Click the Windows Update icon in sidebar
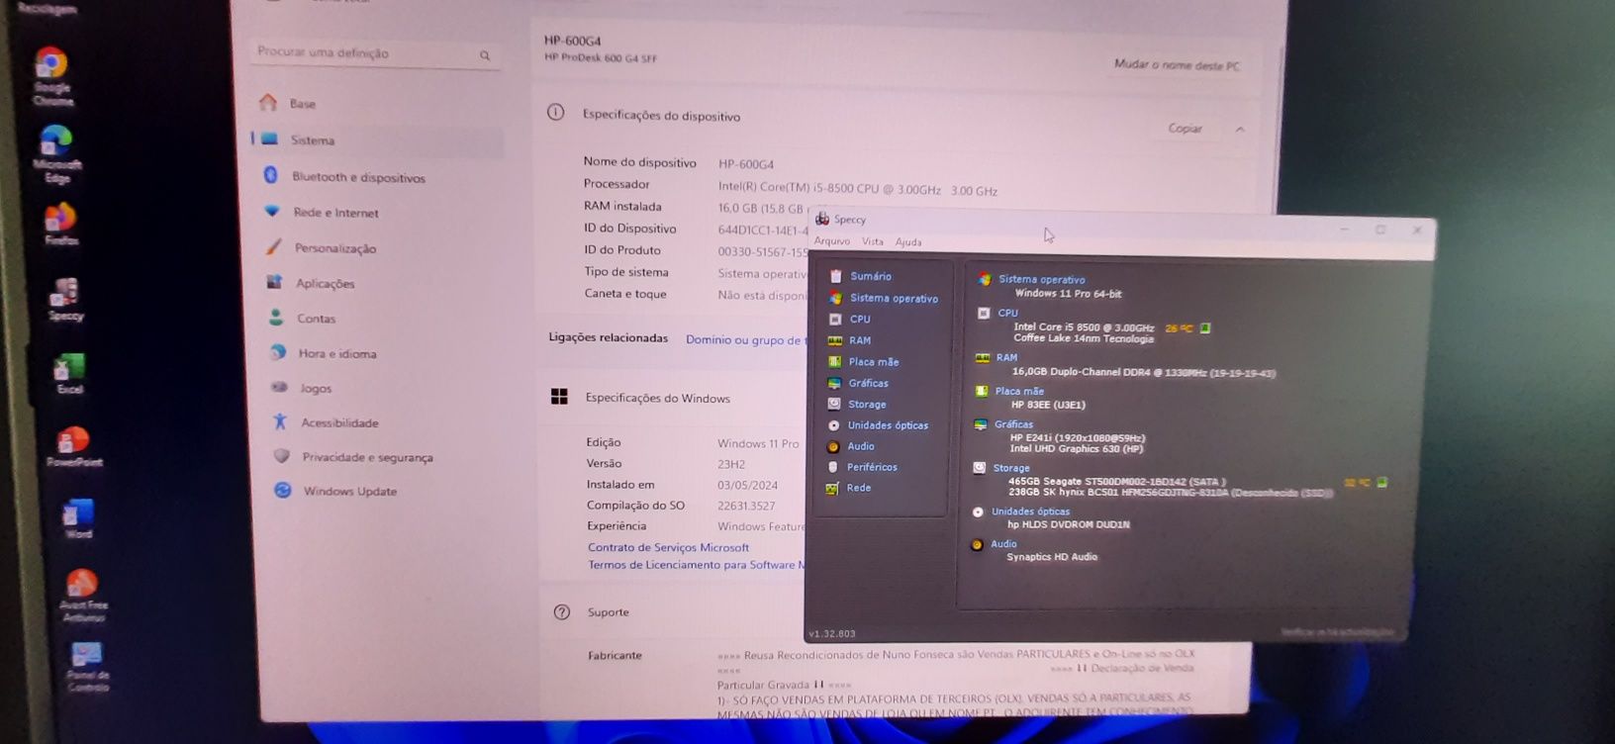Viewport: 1615px width, 744px height. [282, 490]
